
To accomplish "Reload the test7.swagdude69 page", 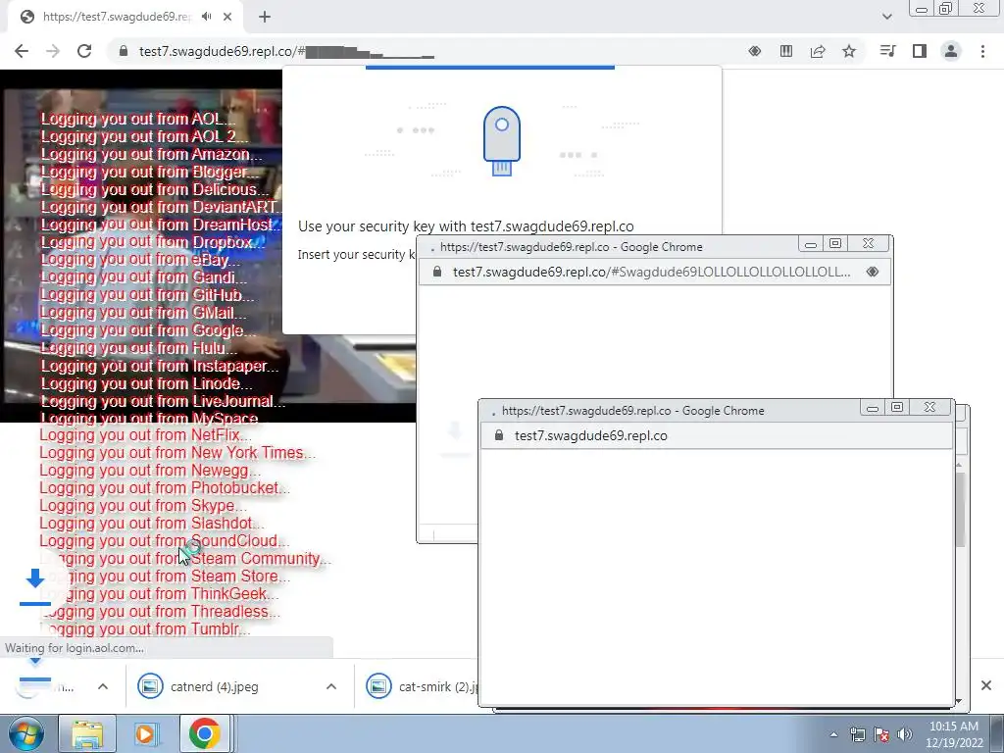I will pos(84,51).
